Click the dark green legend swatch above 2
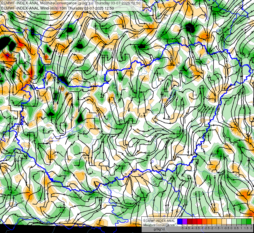The width and height of the screenshot is (254, 233). click(x=249, y=221)
